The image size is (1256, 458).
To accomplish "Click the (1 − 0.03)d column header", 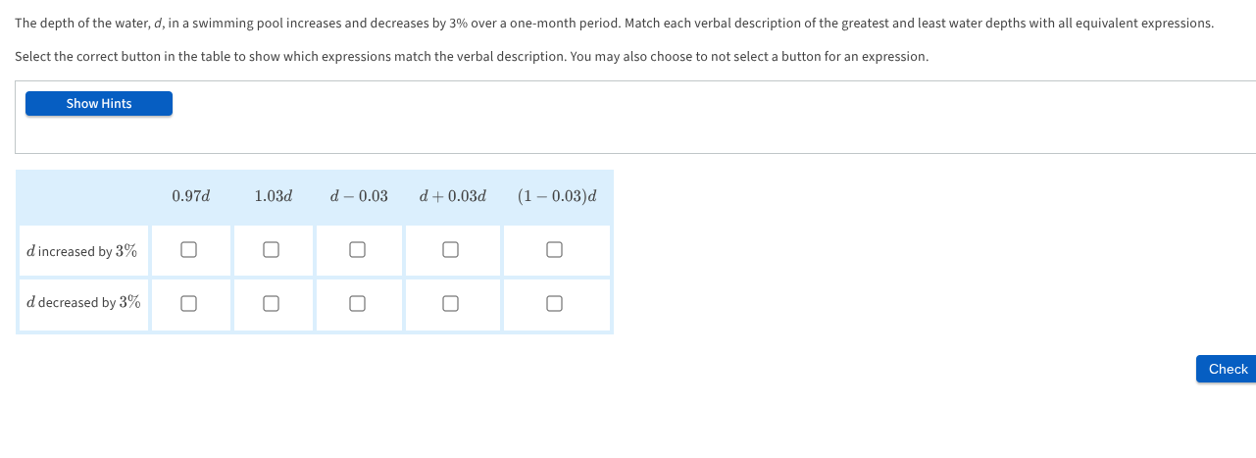I will pos(556,196).
